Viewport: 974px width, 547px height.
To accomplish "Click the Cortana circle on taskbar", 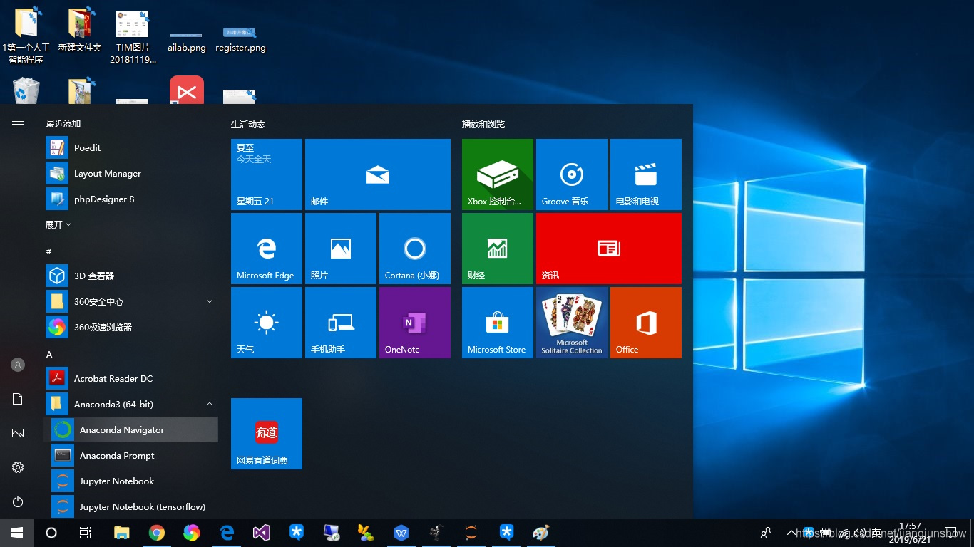I will [x=51, y=533].
